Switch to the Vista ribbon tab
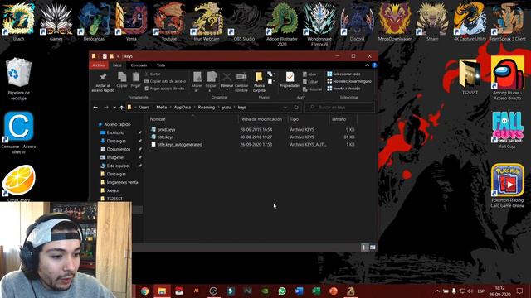 click(x=161, y=65)
